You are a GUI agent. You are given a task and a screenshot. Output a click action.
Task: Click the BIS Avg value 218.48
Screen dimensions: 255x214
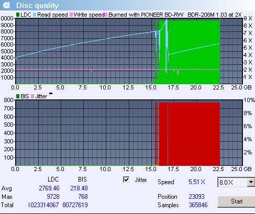pyautogui.click(x=79, y=188)
